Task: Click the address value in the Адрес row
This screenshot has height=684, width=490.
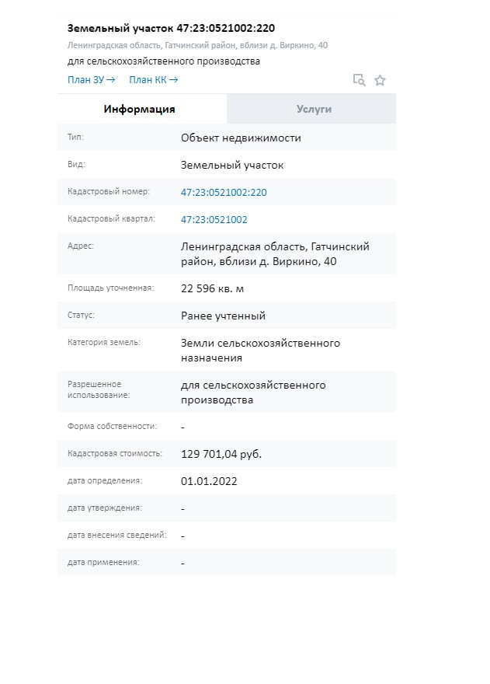Action: coord(275,253)
